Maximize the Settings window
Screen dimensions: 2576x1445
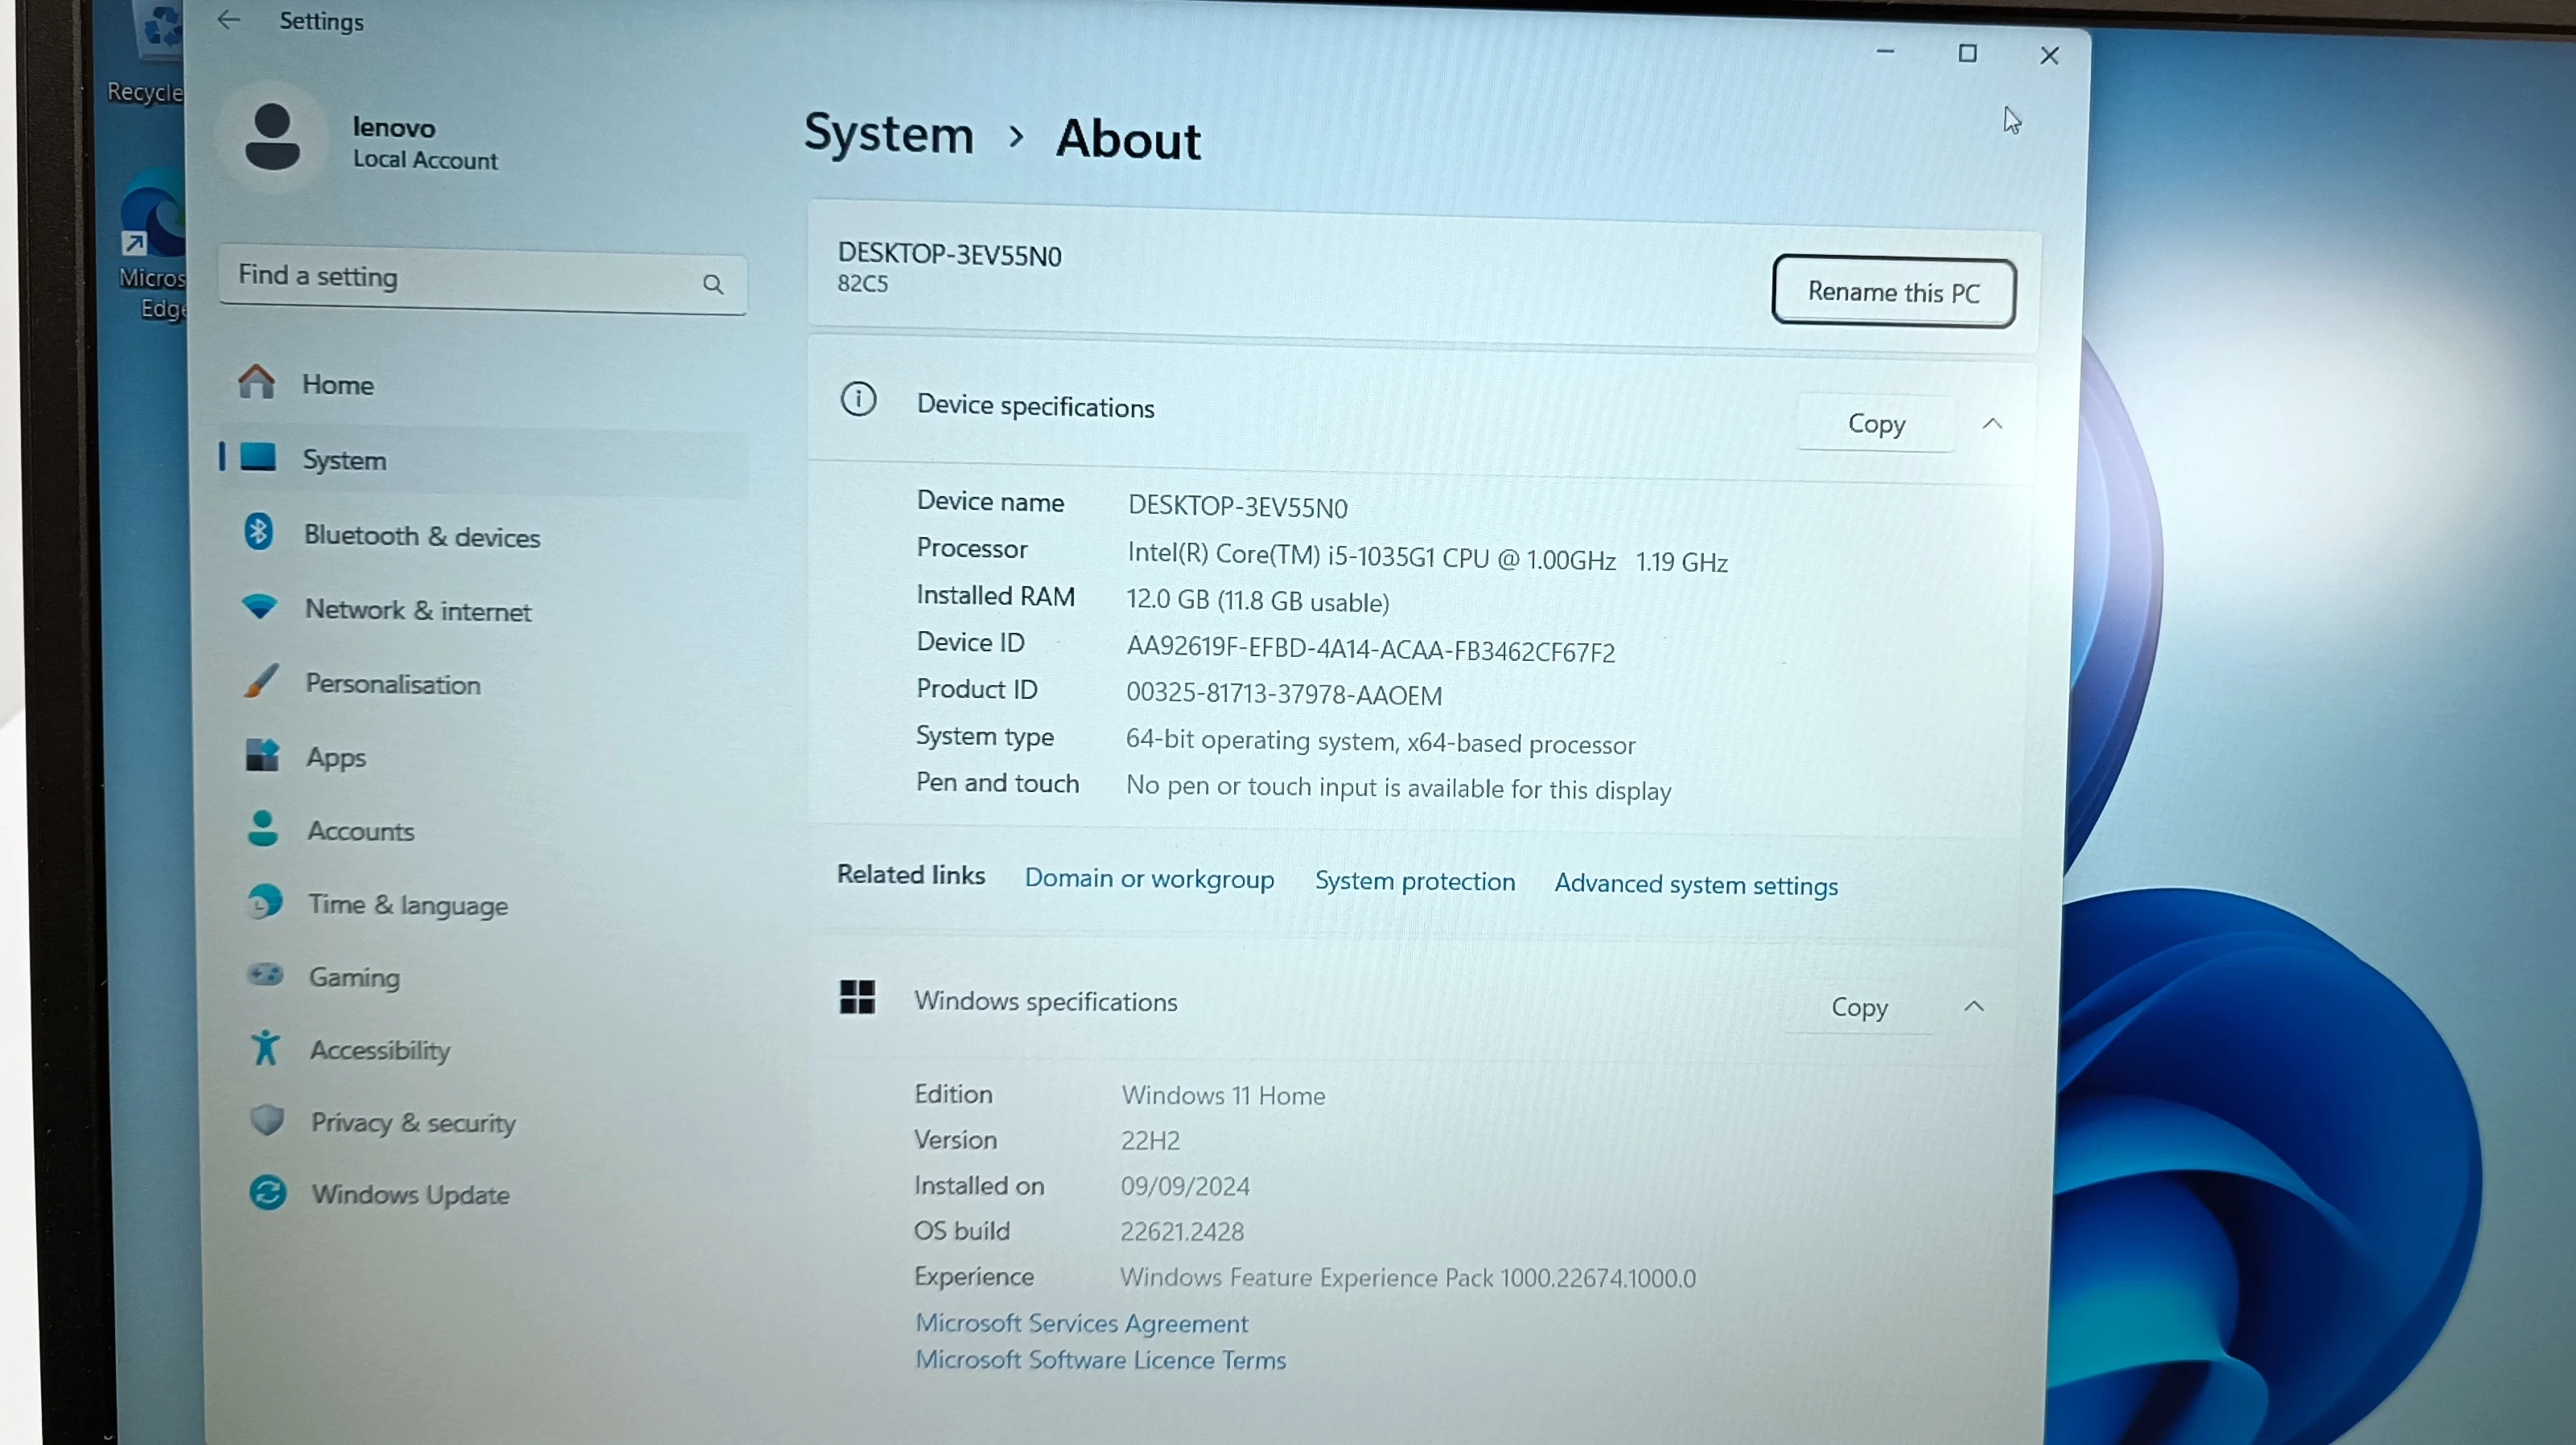(x=1967, y=53)
